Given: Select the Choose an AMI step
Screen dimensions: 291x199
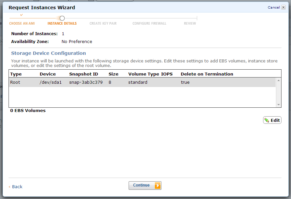Looking at the screenshot, I should pos(22,23).
